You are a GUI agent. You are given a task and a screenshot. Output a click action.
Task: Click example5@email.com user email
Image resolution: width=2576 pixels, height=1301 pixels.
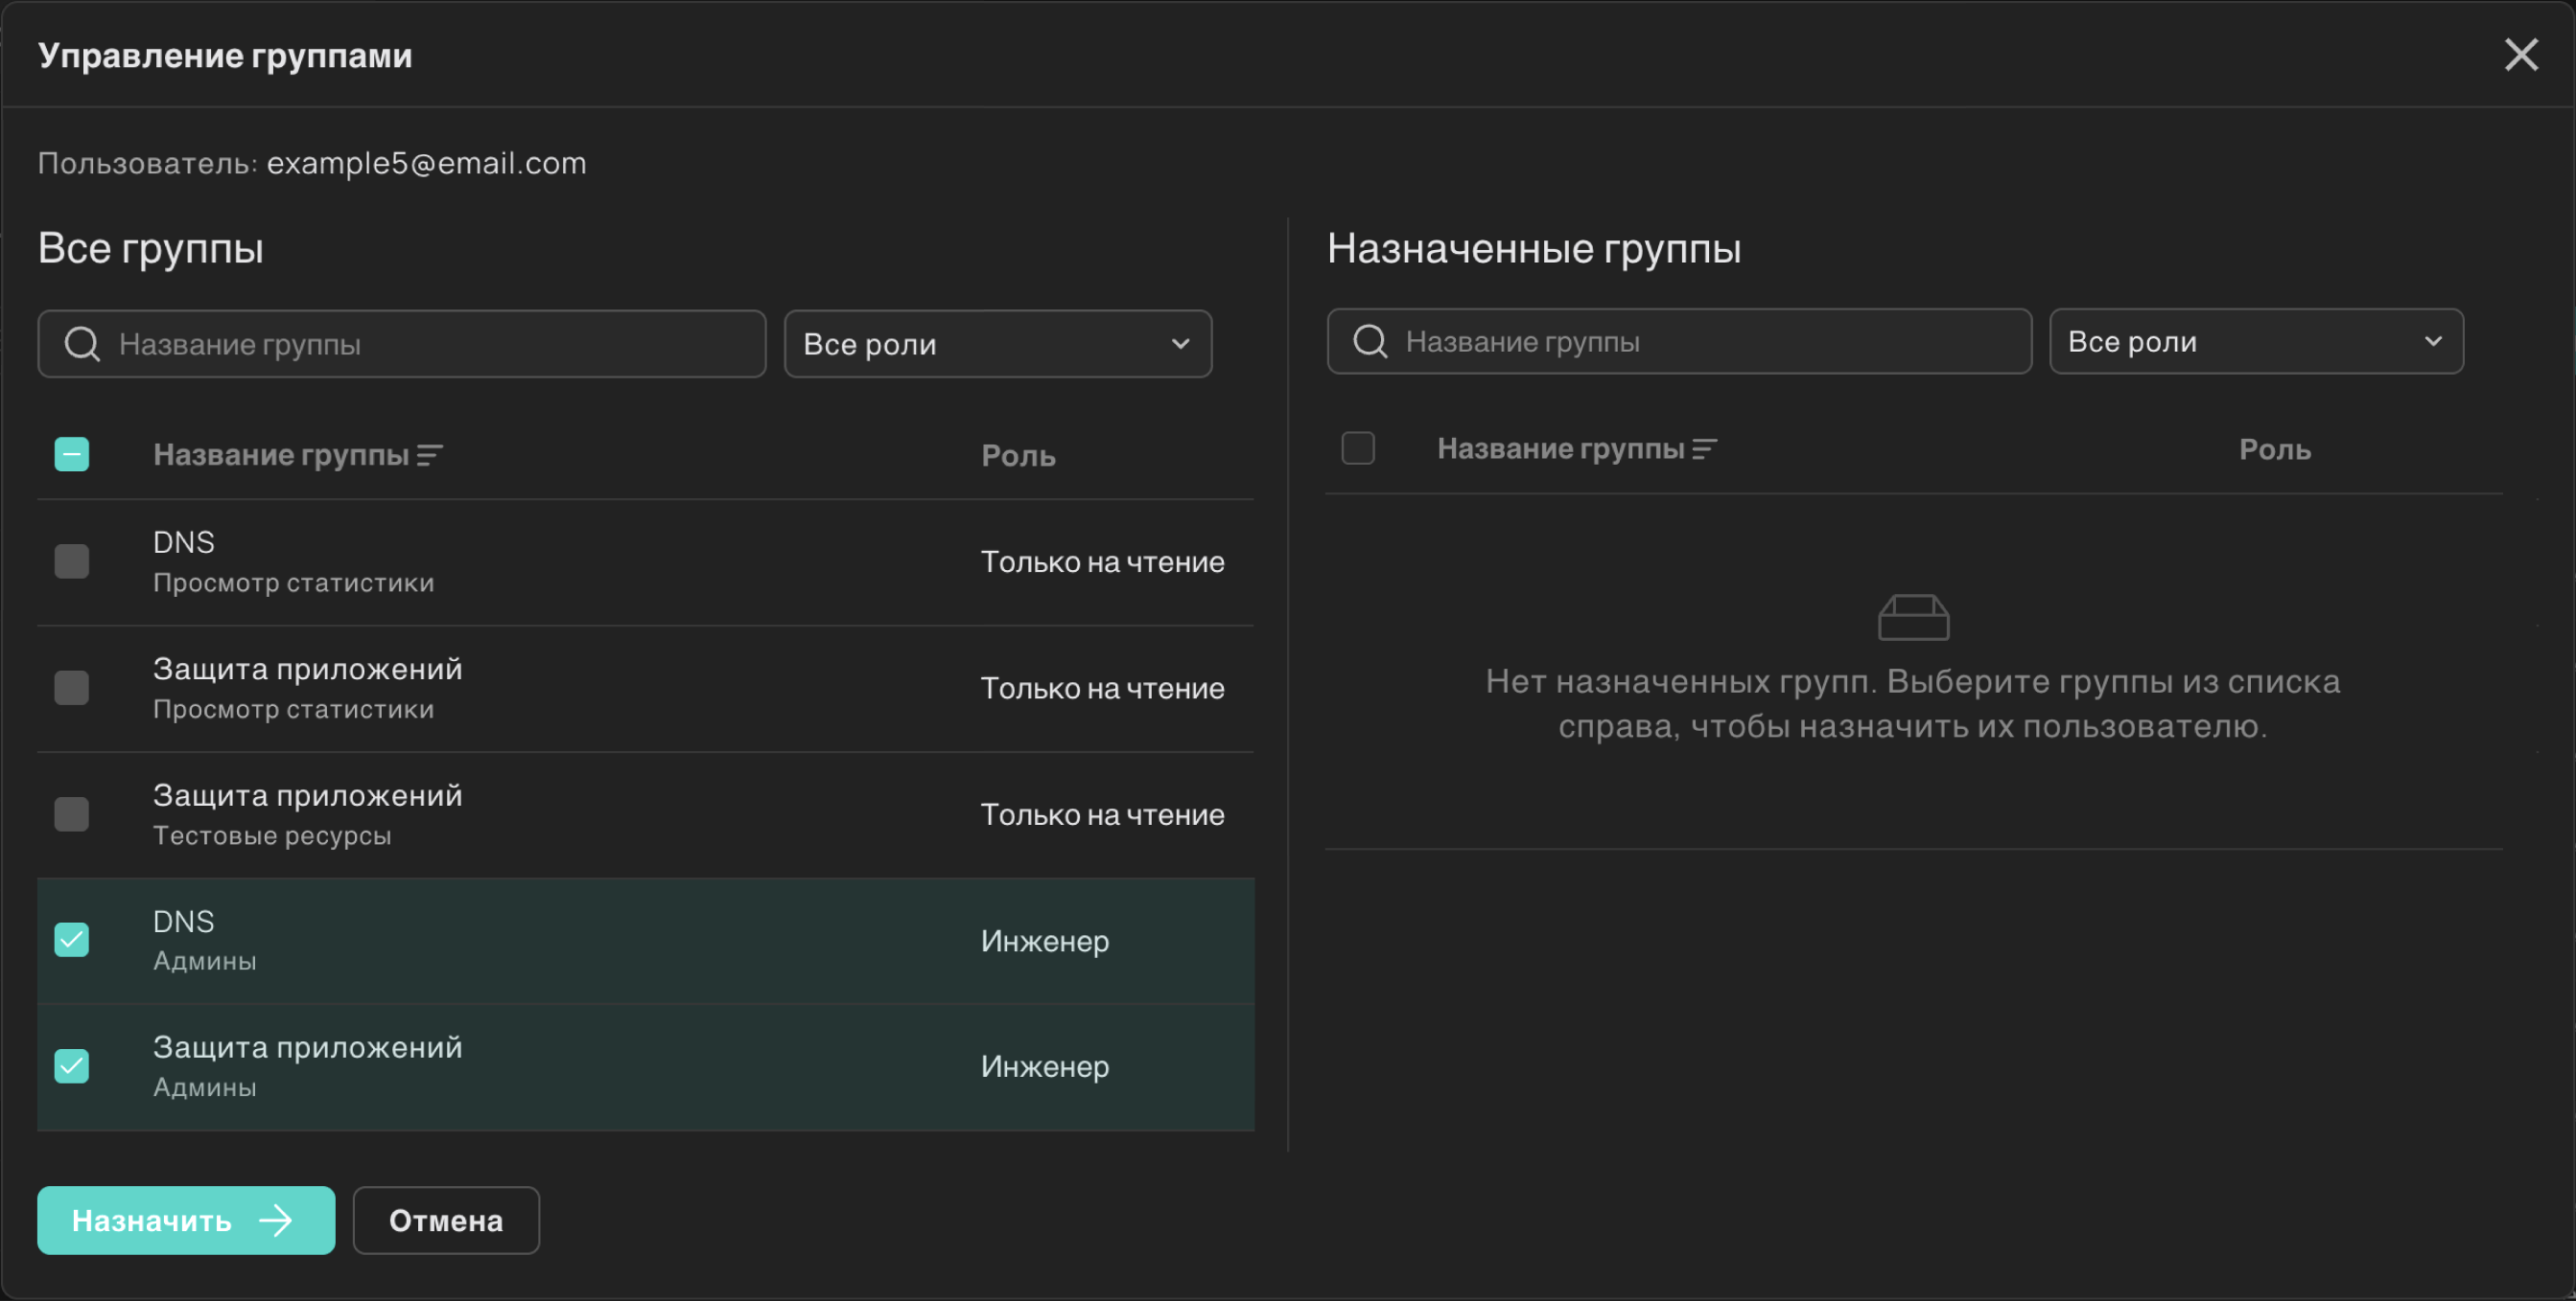[x=426, y=163]
